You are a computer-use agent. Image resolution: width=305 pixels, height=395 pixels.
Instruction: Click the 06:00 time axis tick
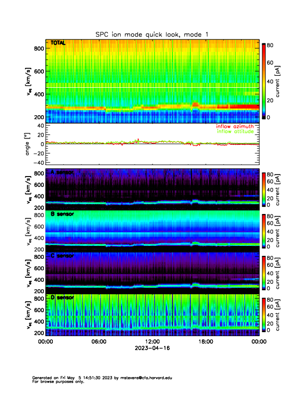point(99,342)
